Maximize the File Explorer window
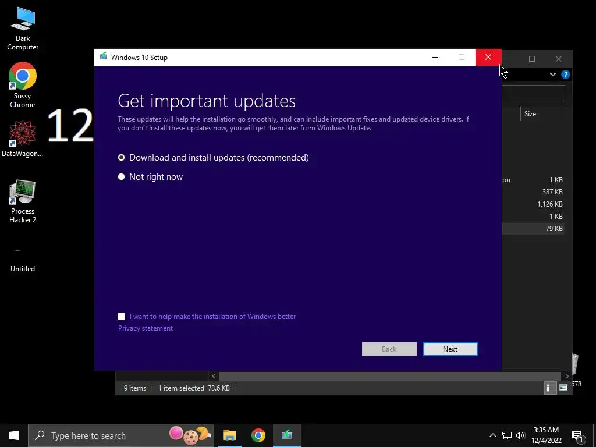596x447 pixels. point(532,59)
